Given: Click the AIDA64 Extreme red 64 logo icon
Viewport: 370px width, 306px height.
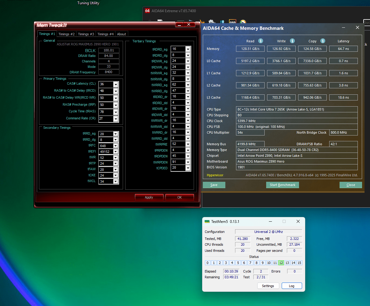Looking at the screenshot, I should pyautogui.click(x=147, y=11).
